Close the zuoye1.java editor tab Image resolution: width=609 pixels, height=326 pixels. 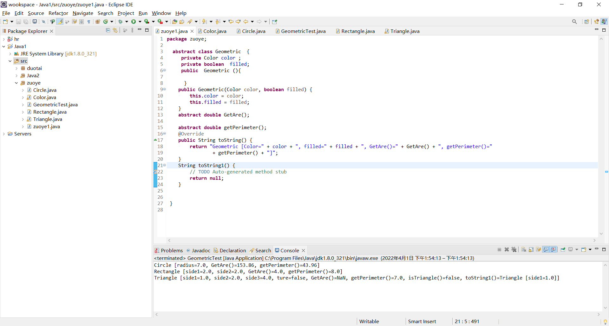[192, 31]
